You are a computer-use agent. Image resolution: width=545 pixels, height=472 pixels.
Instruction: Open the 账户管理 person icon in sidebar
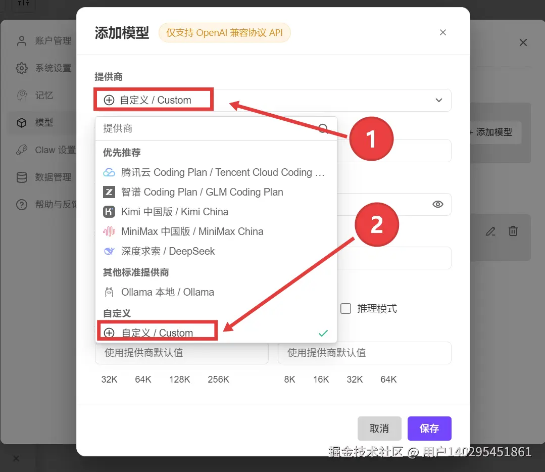click(x=21, y=40)
